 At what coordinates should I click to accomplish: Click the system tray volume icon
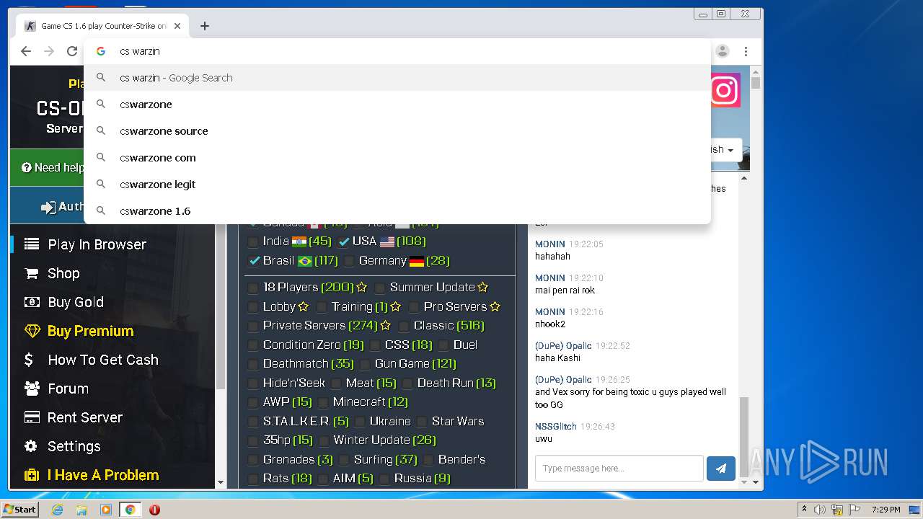pos(820,510)
